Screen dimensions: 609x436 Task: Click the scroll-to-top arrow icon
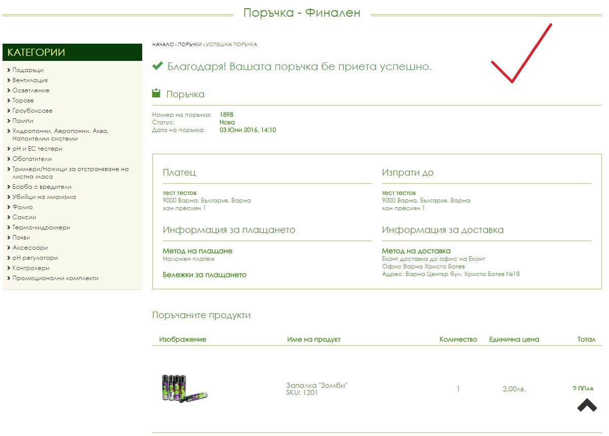[x=587, y=405]
